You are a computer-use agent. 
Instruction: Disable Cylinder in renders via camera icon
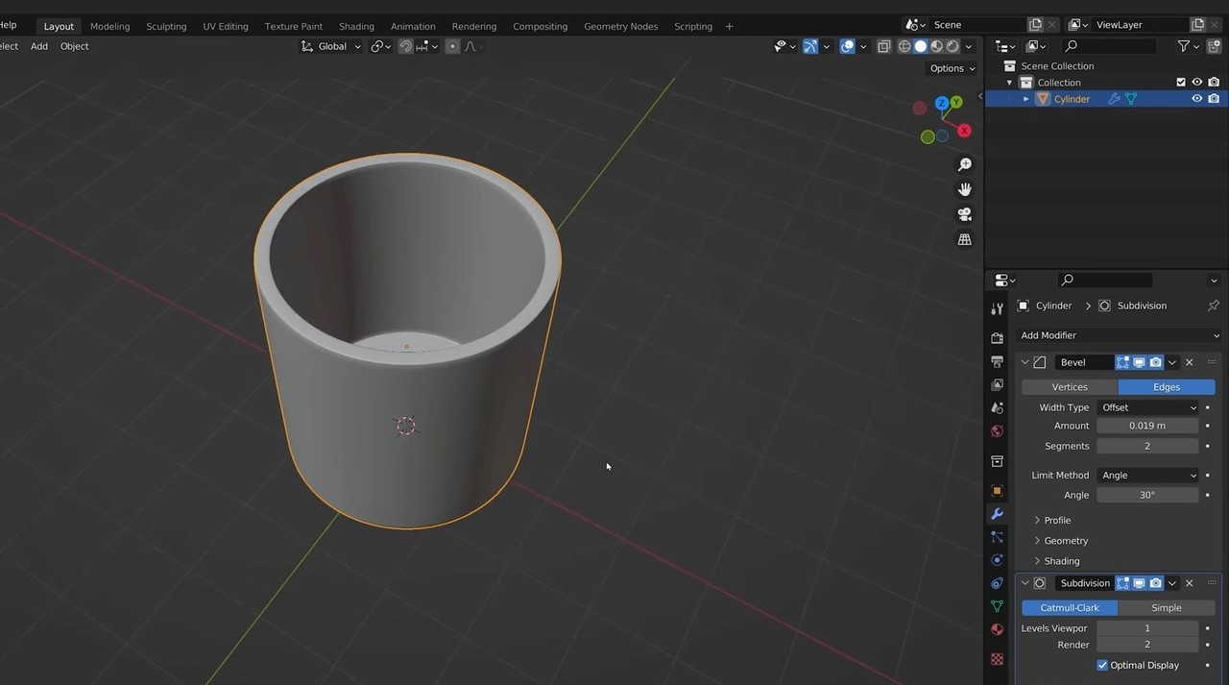pos(1214,99)
